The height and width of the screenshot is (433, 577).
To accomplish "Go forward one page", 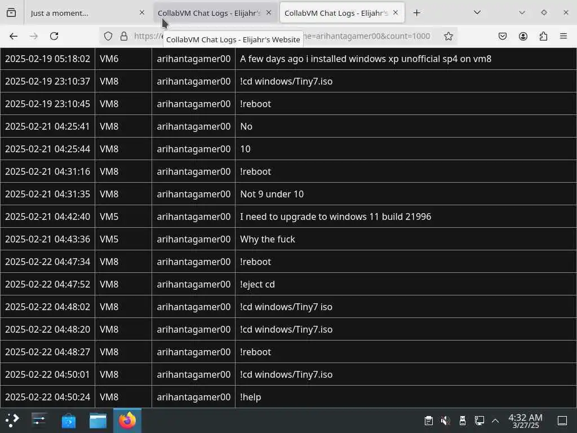I will coord(34,36).
